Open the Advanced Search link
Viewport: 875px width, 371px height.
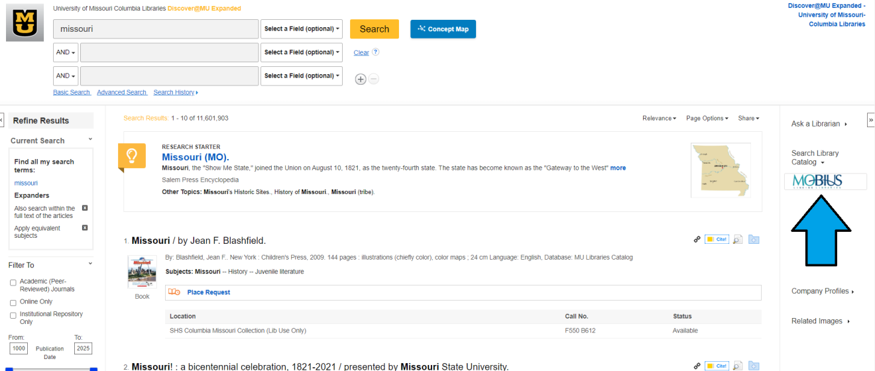121,93
